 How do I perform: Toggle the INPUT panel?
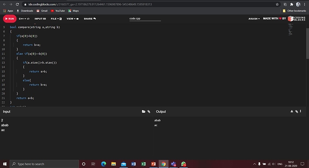tap(40, 19)
